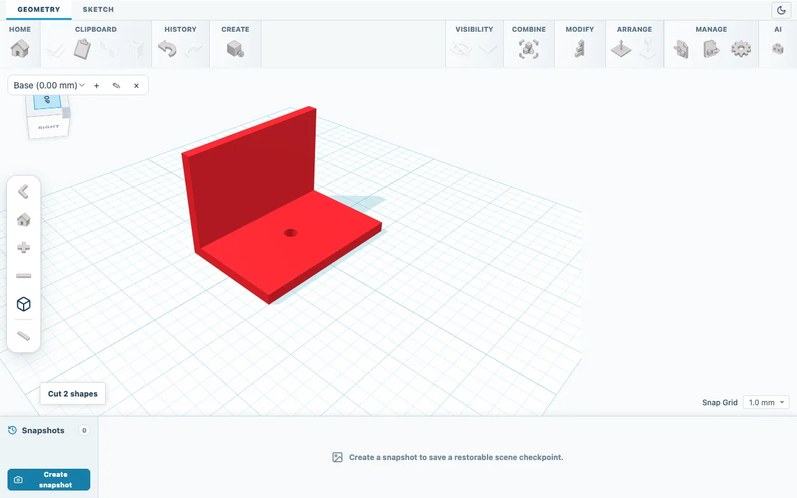Click the clipboard paste icon
This screenshot has height=498, width=797.
pyautogui.click(x=82, y=49)
